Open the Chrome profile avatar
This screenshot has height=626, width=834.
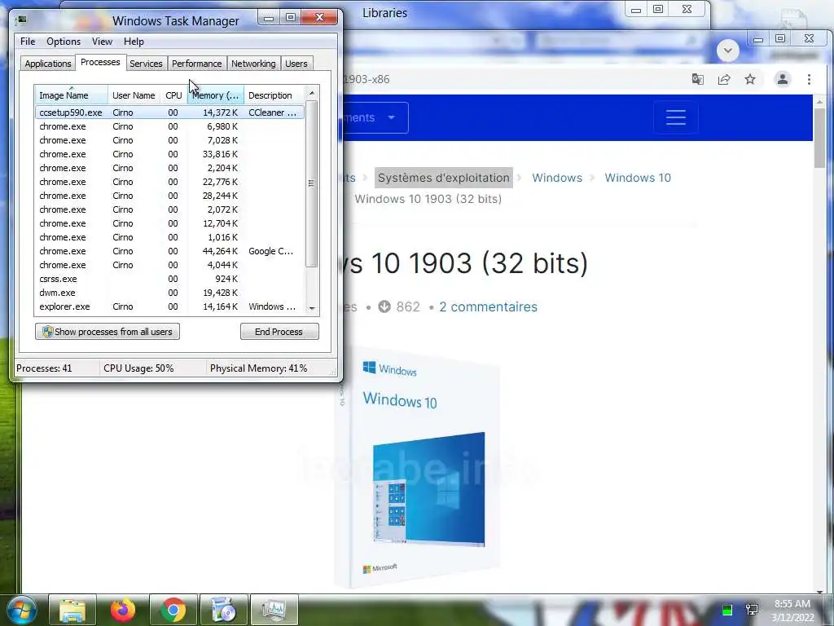coord(783,79)
